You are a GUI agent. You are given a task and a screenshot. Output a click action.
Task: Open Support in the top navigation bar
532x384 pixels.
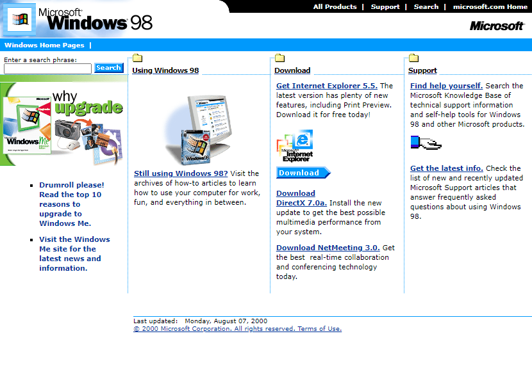[x=385, y=7]
